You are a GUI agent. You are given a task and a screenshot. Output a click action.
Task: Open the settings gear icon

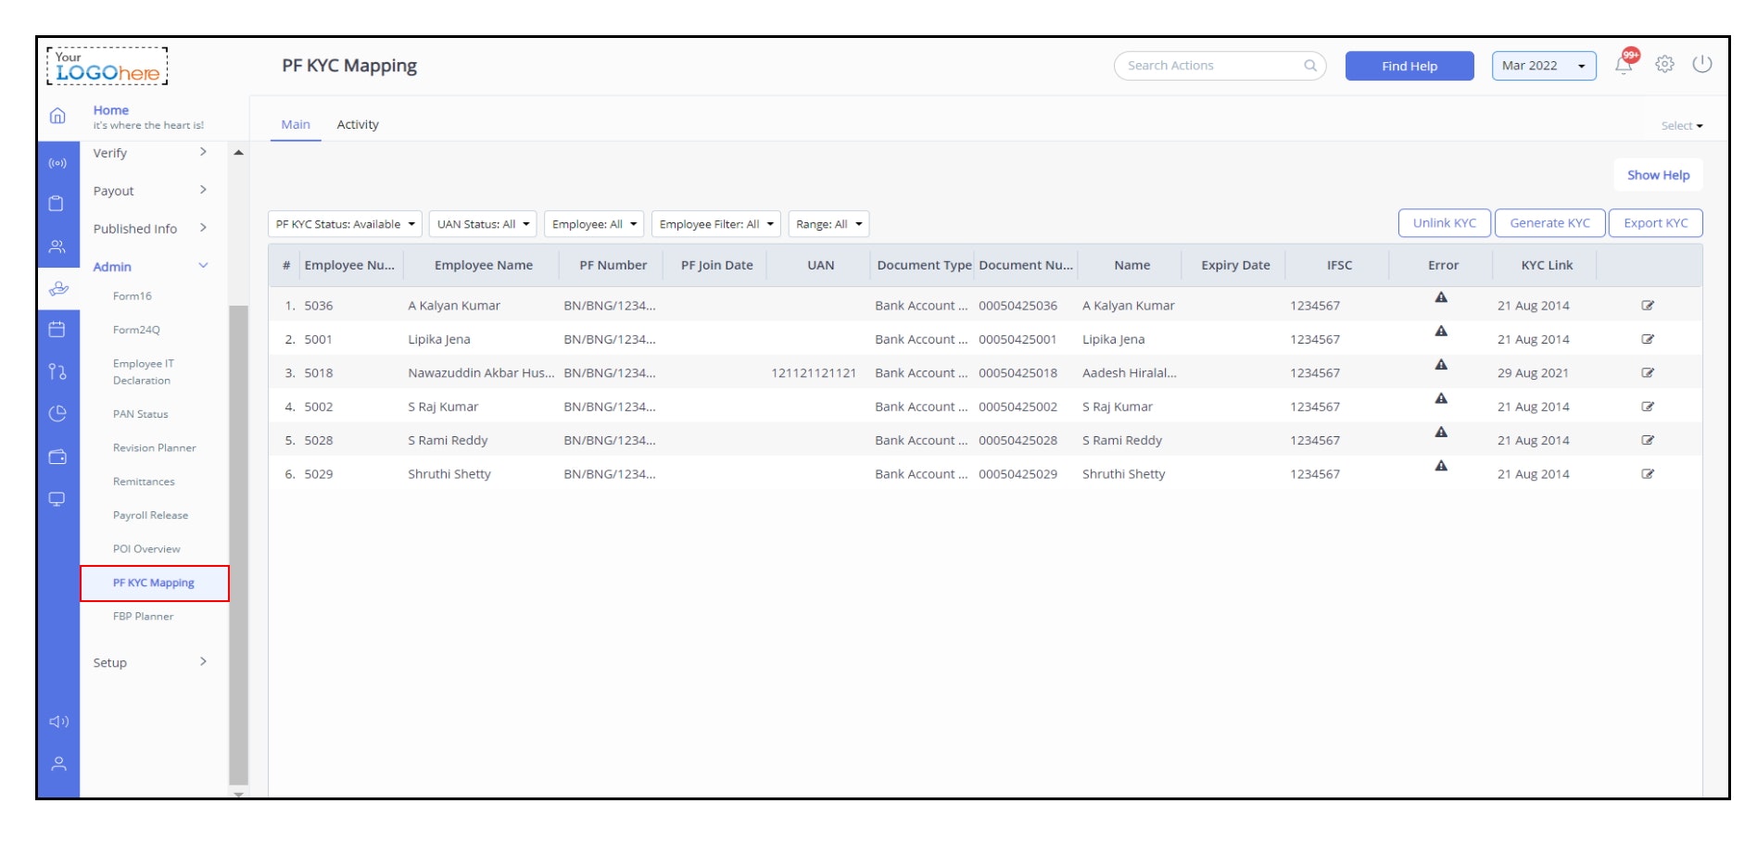point(1664,64)
